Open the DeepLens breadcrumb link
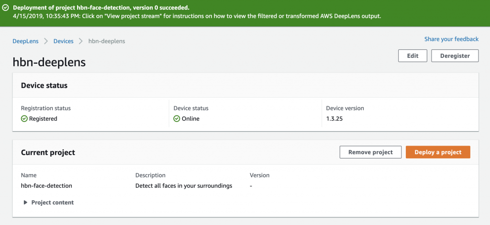The height and width of the screenshot is (225, 490). [x=26, y=41]
